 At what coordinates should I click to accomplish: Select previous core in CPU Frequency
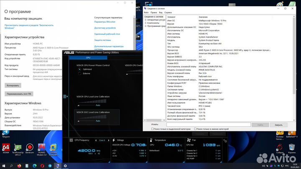(x=96, y=141)
